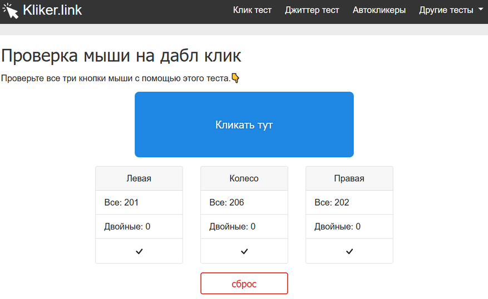Viewport: 488px width, 299px height.
Task: Select the Правая column header
Action: [349, 178]
